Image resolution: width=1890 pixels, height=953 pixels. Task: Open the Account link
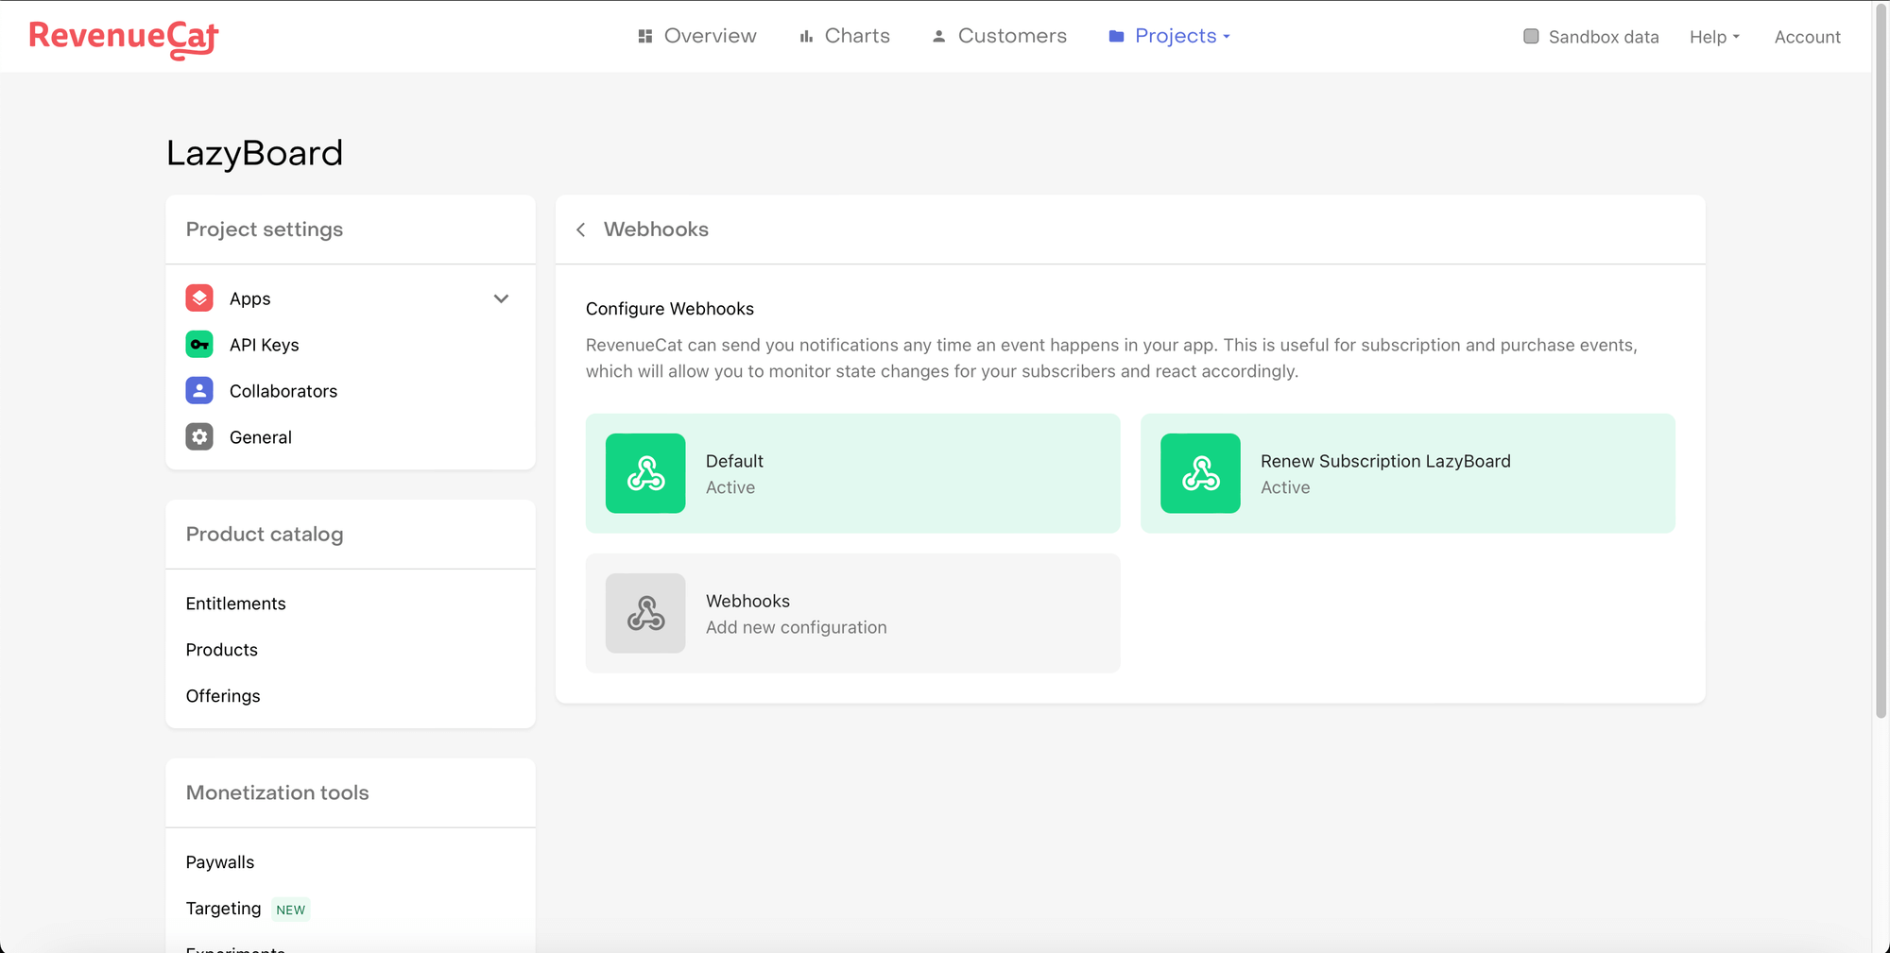coord(1807,37)
